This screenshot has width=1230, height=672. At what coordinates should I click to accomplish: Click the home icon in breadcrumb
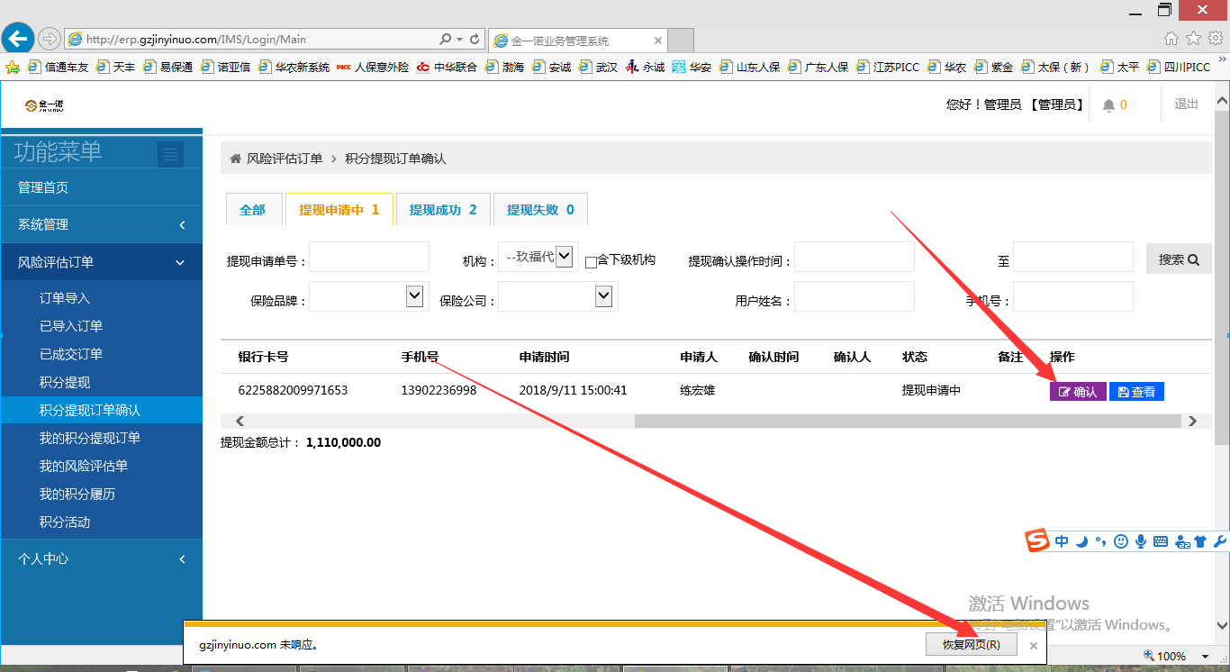(236, 159)
